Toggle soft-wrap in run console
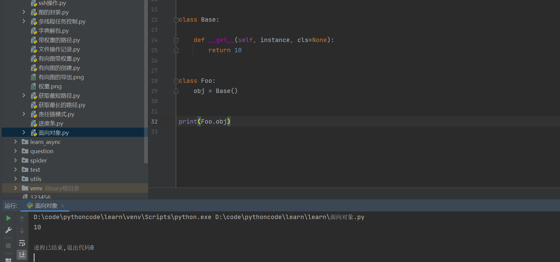The image size is (560, 262). click(22, 243)
